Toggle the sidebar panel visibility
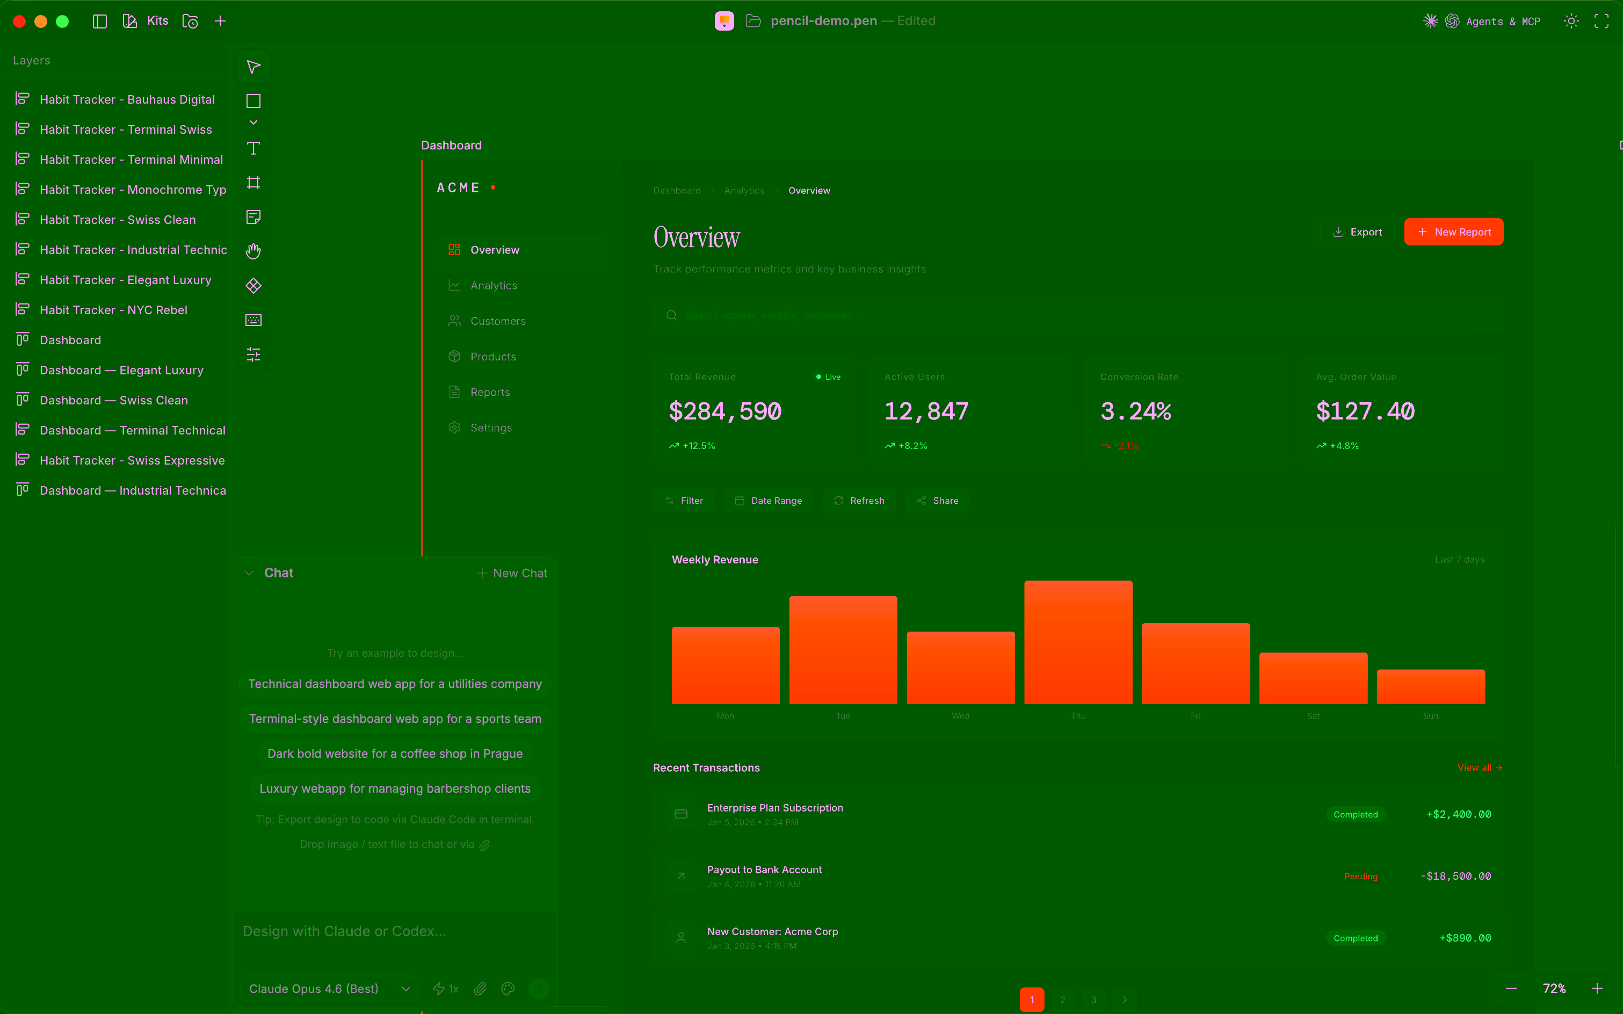The height and width of the screenshot is (1014, 1623). 100,21
